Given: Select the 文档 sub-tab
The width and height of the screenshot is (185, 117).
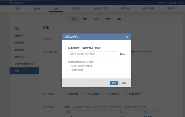Looking at the screenshot, I should (85, 19).
